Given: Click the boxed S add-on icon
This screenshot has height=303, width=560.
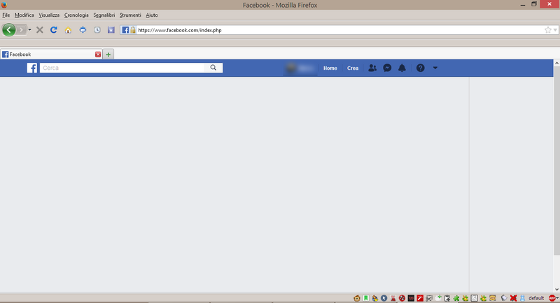Looking at the screenshot, I should (x=475, y=298).
